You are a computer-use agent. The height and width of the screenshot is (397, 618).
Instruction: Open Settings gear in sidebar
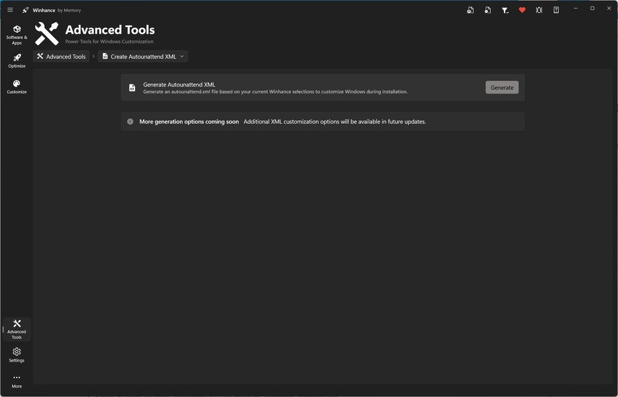click(x=17, y=354)
